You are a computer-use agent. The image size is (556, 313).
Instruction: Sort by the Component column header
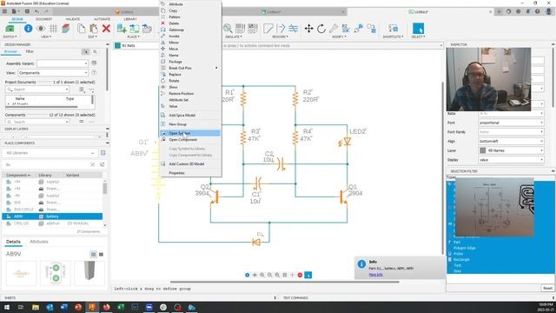tap(18, 176)
